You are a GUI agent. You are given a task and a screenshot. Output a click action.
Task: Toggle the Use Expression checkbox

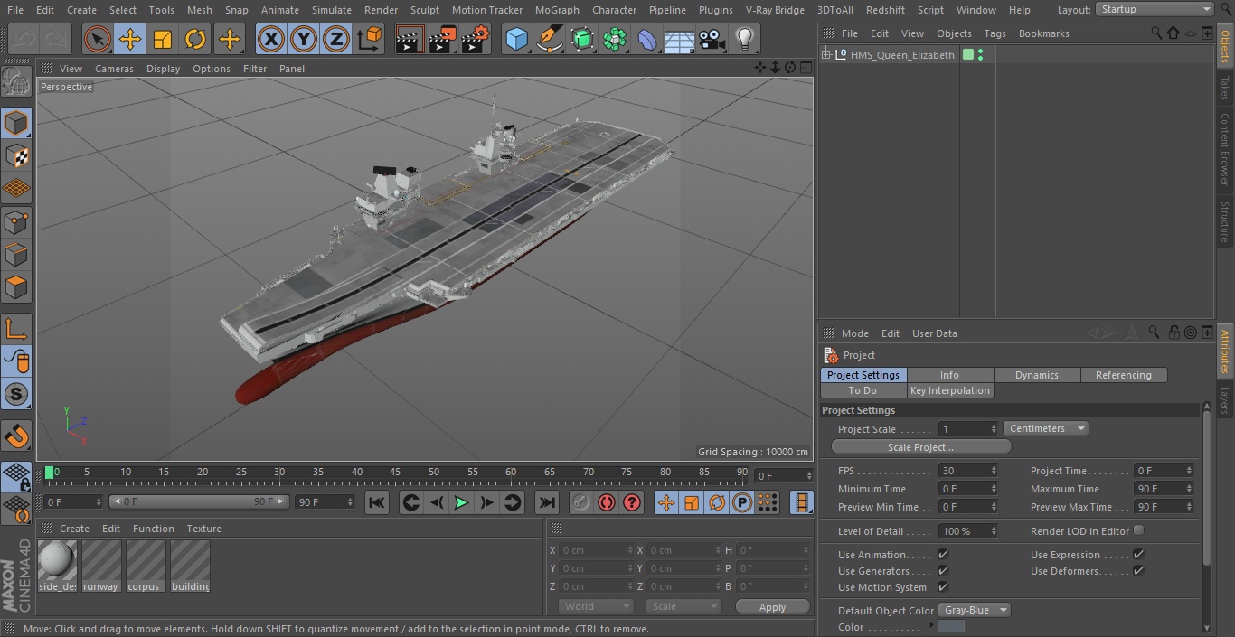click(1138, 555)
